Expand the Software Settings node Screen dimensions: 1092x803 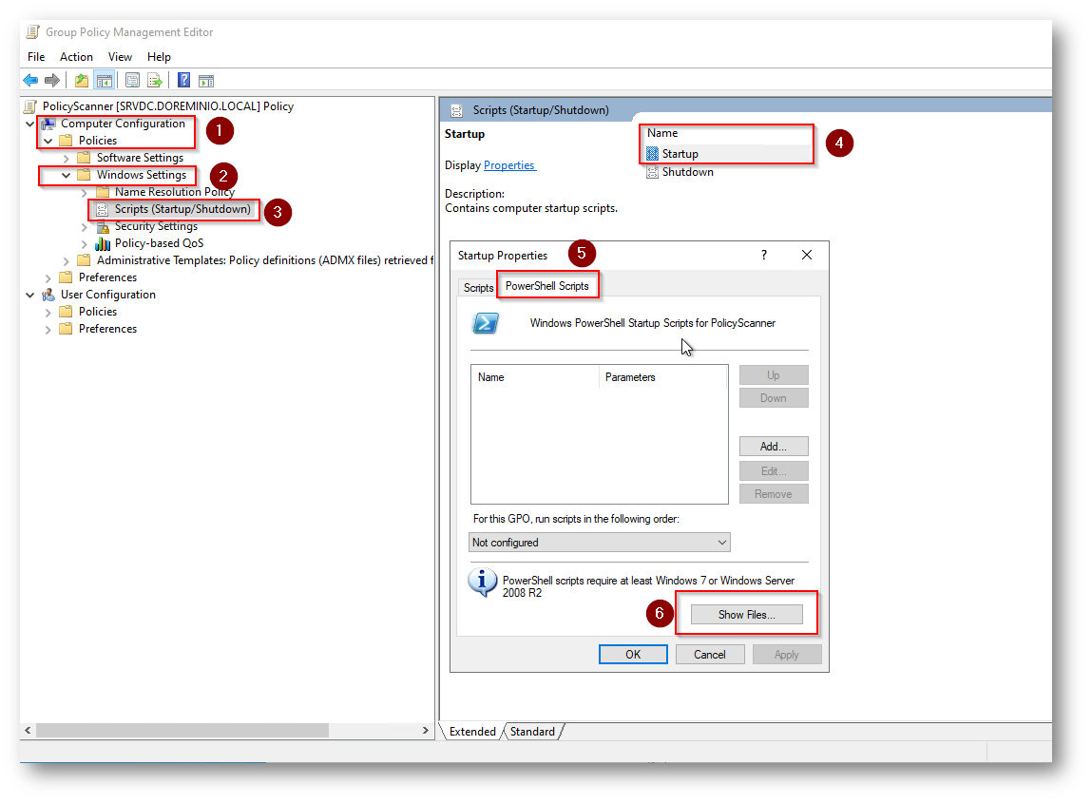coord(67,158)
